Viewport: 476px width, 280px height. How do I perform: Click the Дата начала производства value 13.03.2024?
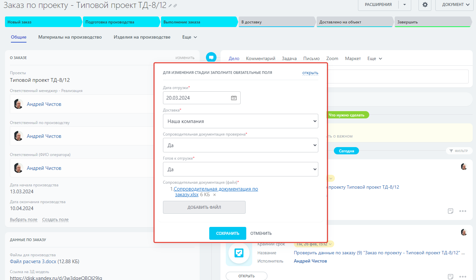[21, 192]
